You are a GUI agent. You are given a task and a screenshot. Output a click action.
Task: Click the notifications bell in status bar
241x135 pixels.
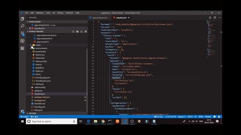(x=219, y=117)
